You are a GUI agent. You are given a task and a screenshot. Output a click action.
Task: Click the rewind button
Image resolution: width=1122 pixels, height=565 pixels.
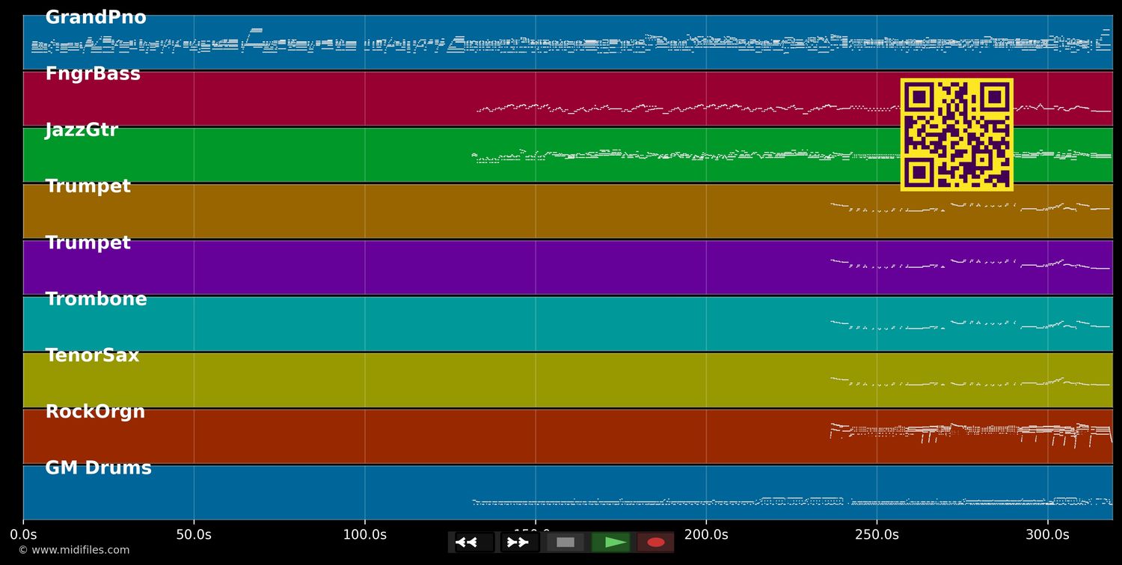click(474, 543)
